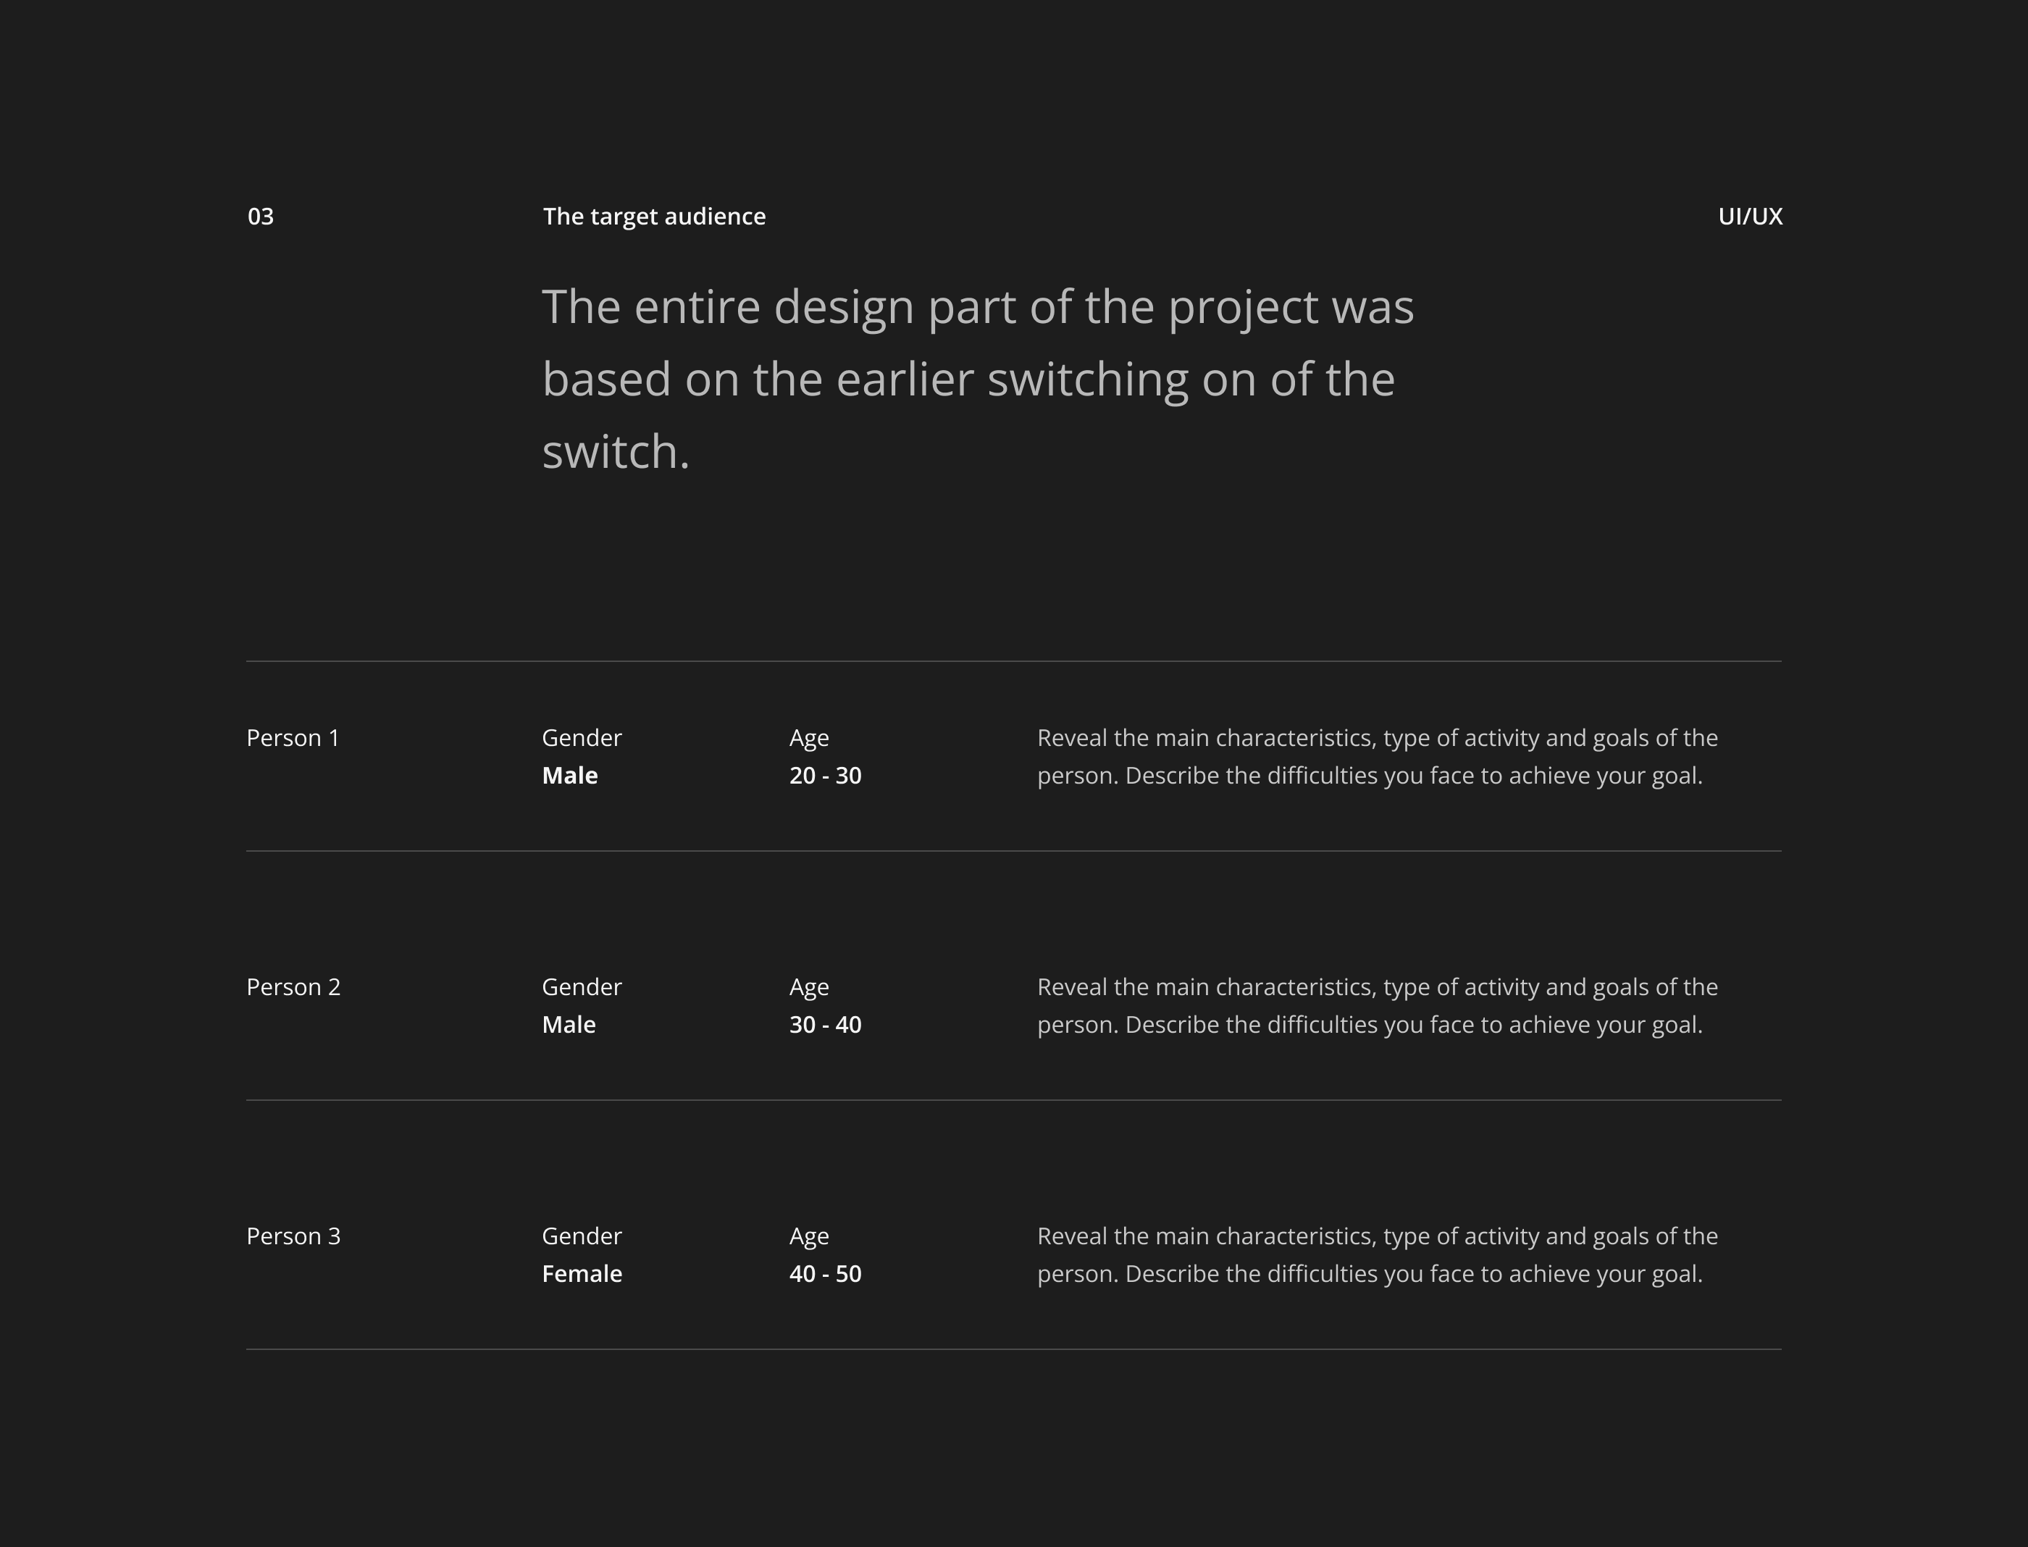
Task: Select the Person 3 row label
Action: (293, 1236)
